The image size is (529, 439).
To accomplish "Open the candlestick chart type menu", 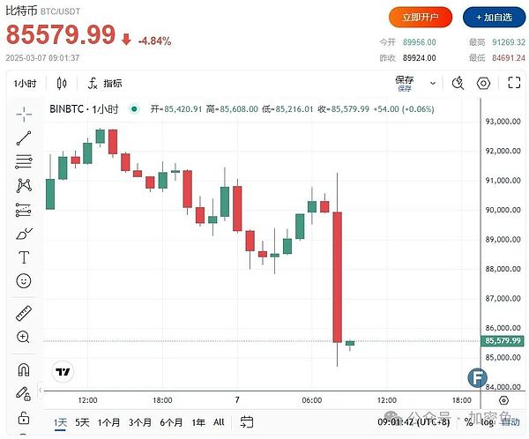I will coord(62,84).
